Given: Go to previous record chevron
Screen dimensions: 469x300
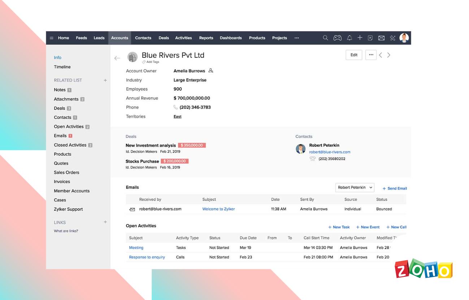Looking at the screenshot, I should 381,55.
